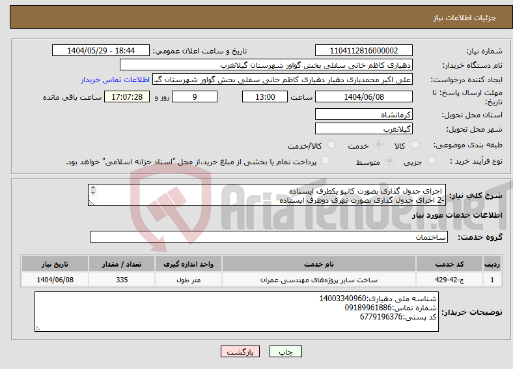This screenshot has height=369, width=513.
Task: Select the خدمت radio button
Action: (378, 145)
